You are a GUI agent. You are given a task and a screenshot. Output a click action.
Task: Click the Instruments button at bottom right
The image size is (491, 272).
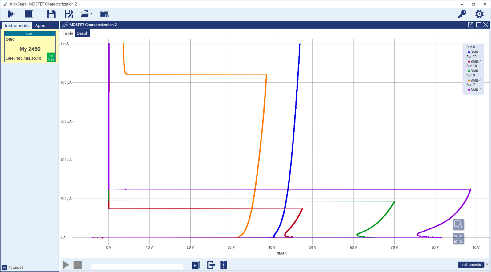pyautogui.click(x=471, y=265)
